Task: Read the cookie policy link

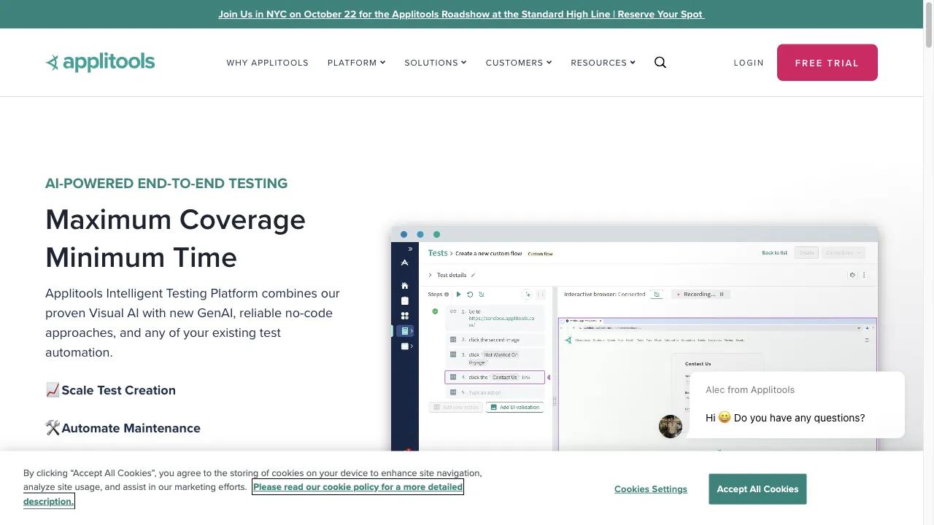Action: (358, 487)
